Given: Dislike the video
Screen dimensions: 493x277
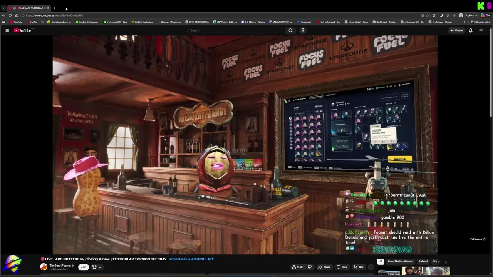Looking at the screenshot, I should point(309,267).
